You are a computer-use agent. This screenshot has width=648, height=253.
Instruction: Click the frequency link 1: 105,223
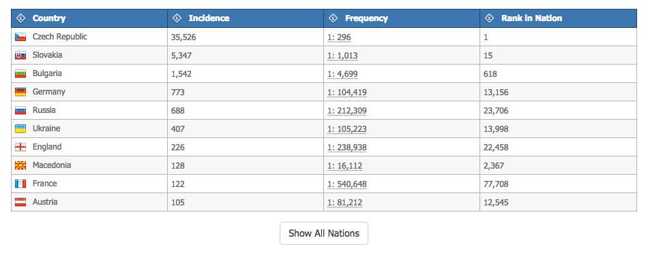[347, 129]
